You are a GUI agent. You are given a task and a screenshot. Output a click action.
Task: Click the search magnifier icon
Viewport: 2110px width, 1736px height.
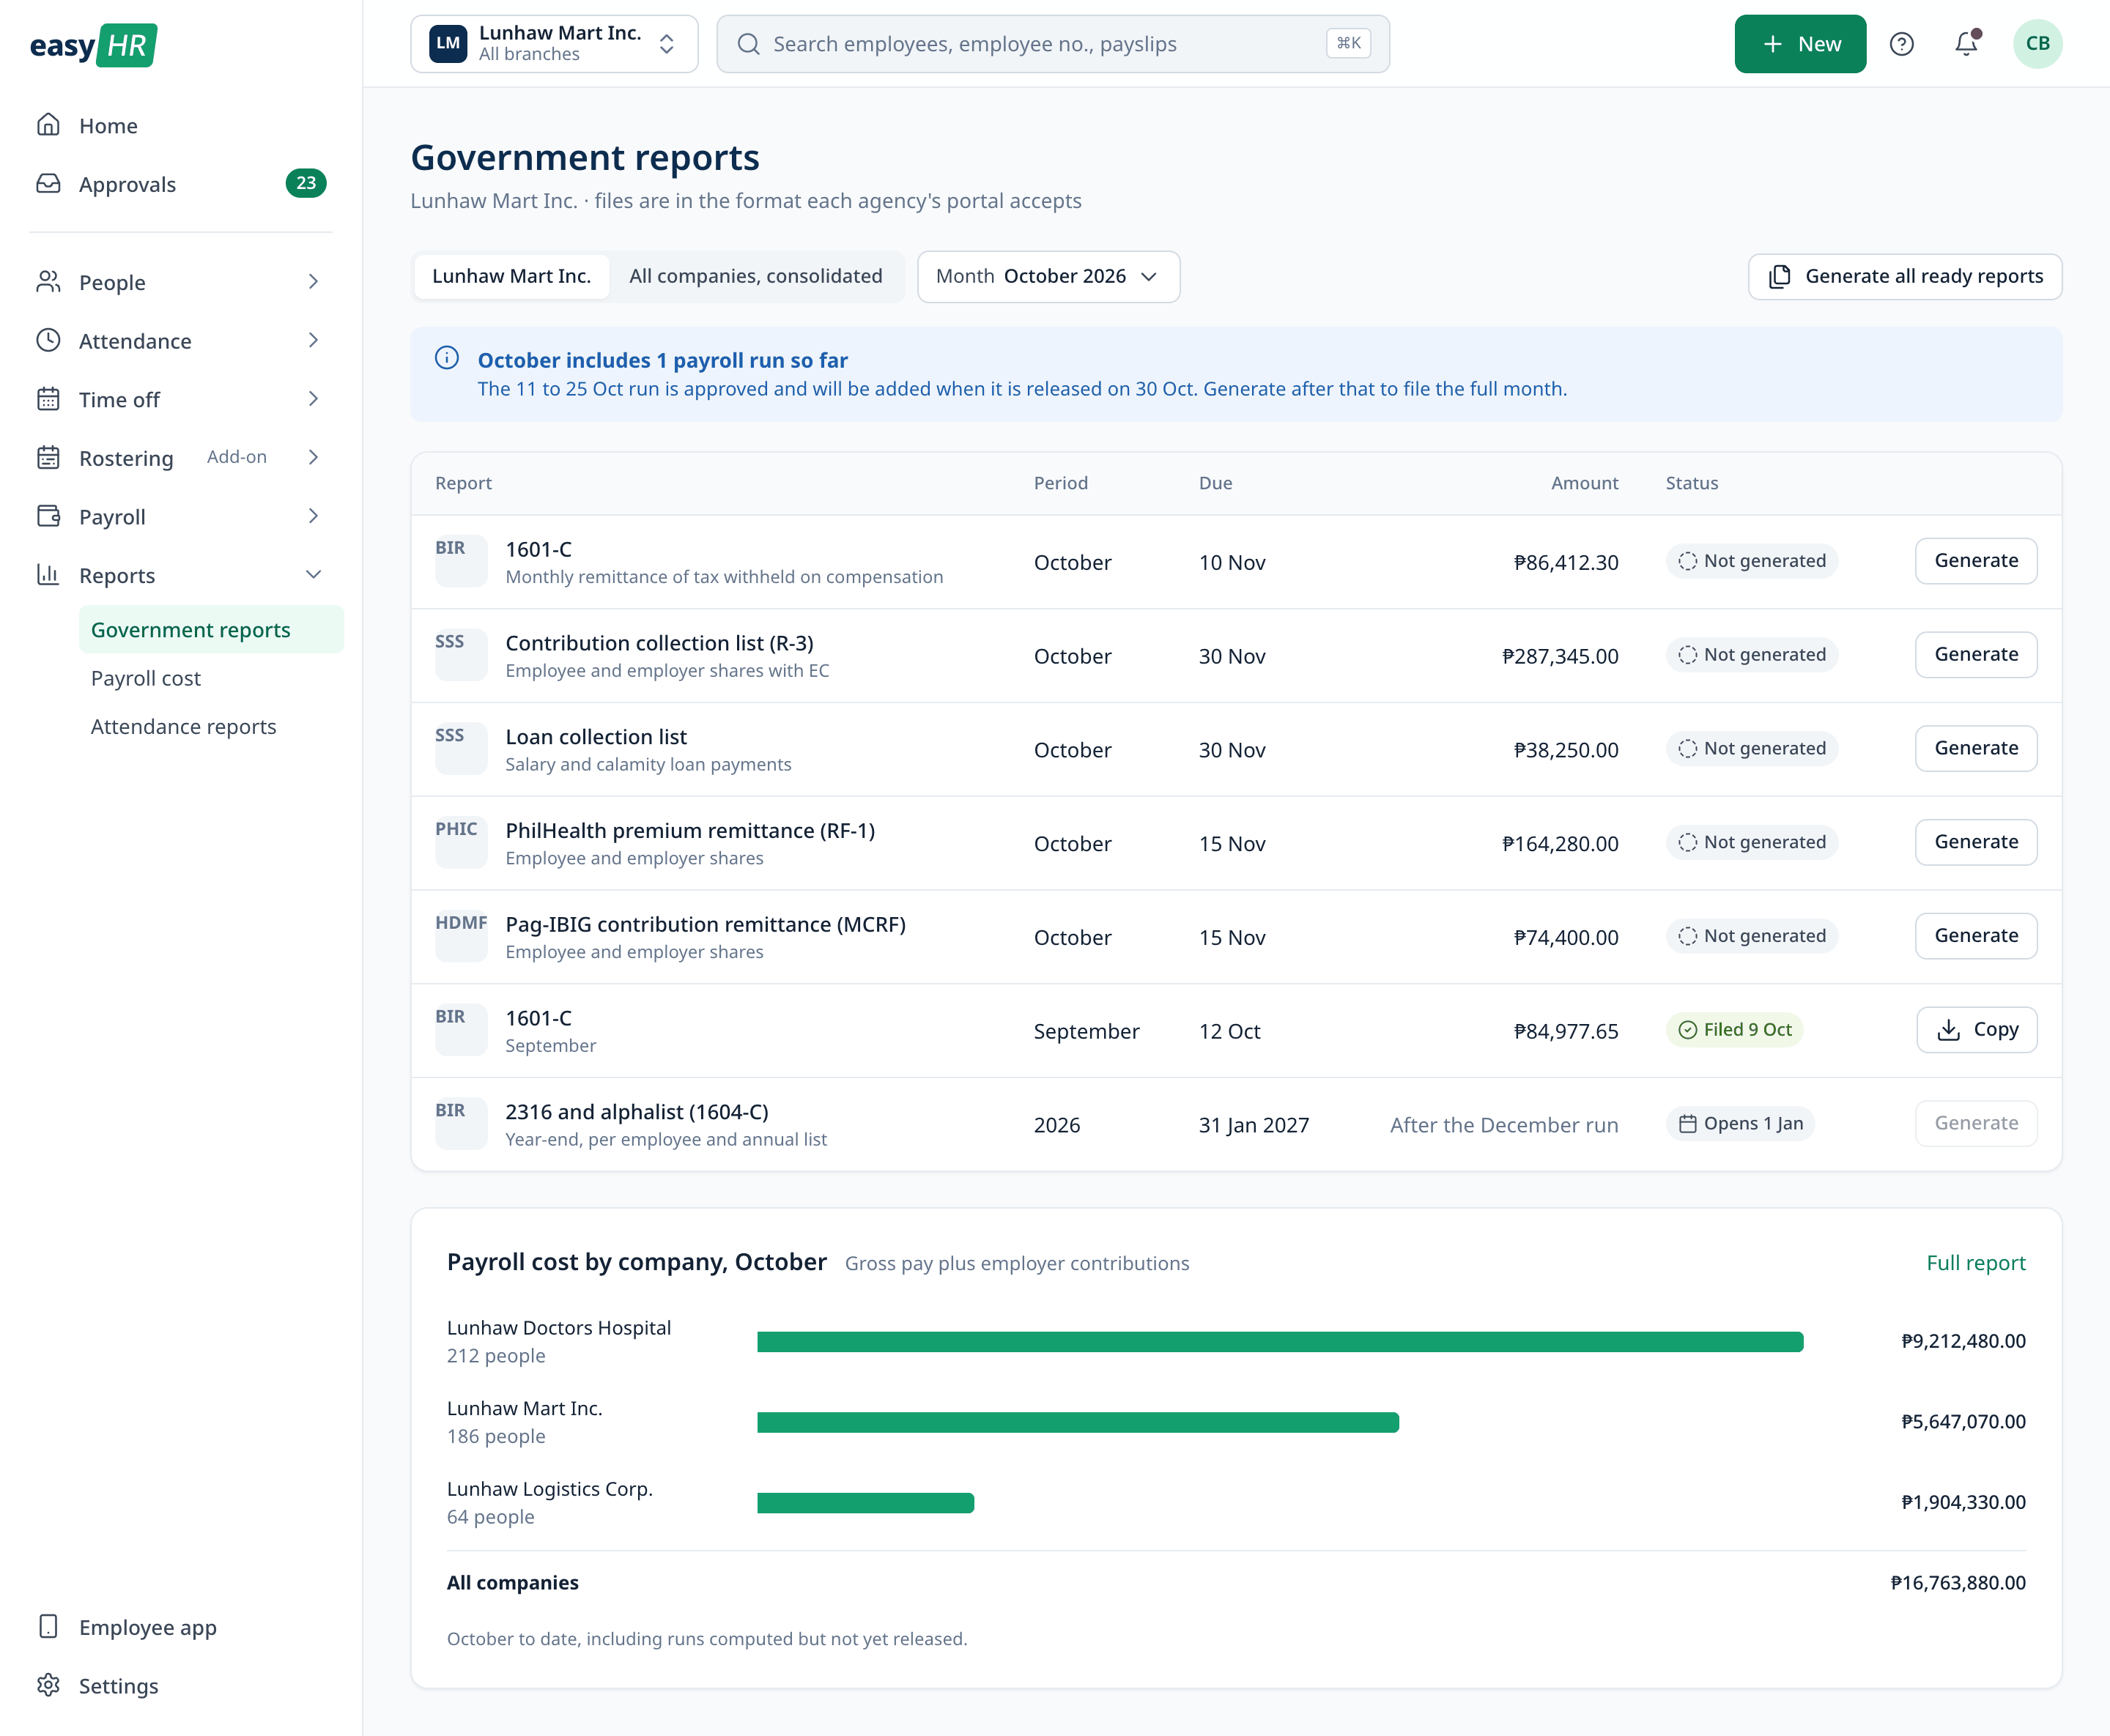click(748, 44)
